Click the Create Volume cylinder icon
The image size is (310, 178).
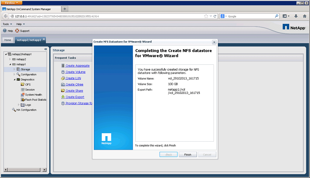click(x=63, y=72)
